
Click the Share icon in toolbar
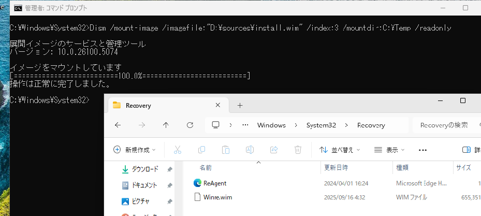[x=274, y=150]
